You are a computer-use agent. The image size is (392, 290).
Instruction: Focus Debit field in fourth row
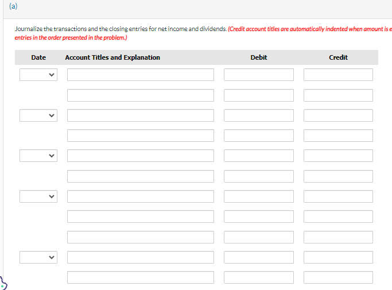point(259,136)
